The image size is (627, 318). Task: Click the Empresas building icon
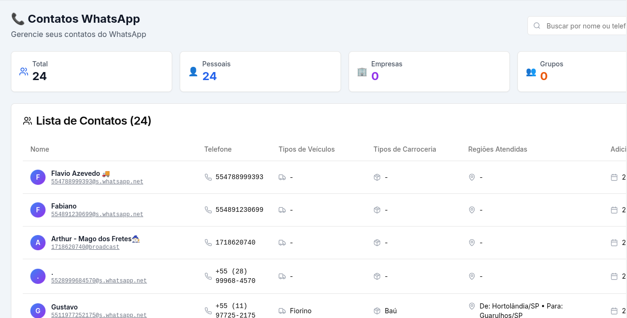[362, 72]
